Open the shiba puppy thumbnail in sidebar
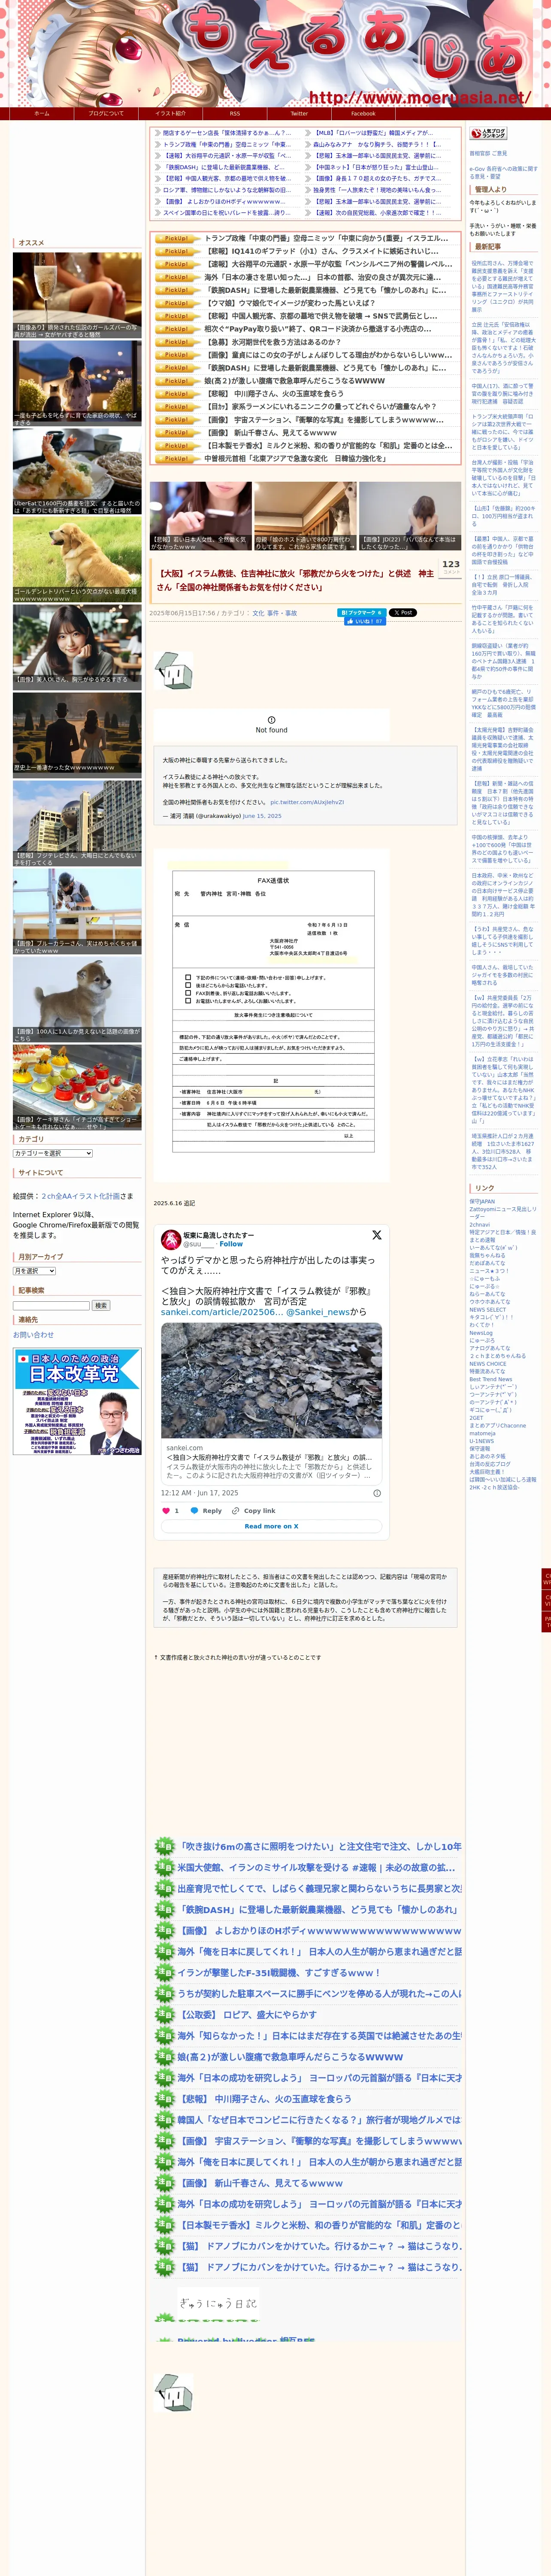Image resolution: width=551 pixels, height=2576 pixels. coord(77,1000)
